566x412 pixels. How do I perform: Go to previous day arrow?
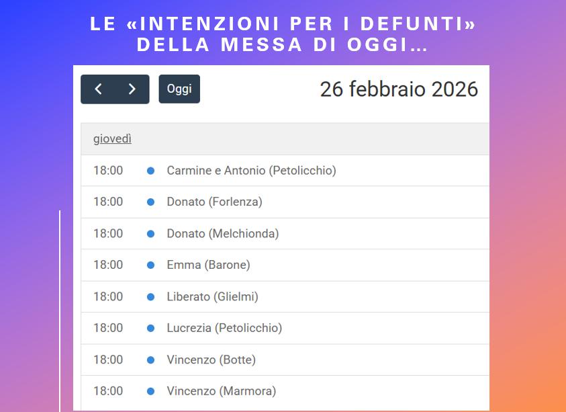point(98,89)
